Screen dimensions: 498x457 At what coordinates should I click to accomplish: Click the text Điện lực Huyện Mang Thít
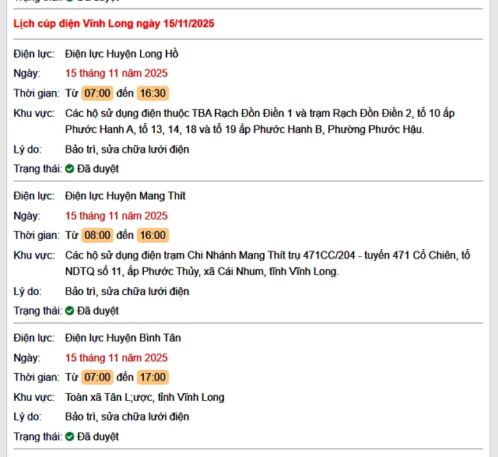[x=125, y=195]
